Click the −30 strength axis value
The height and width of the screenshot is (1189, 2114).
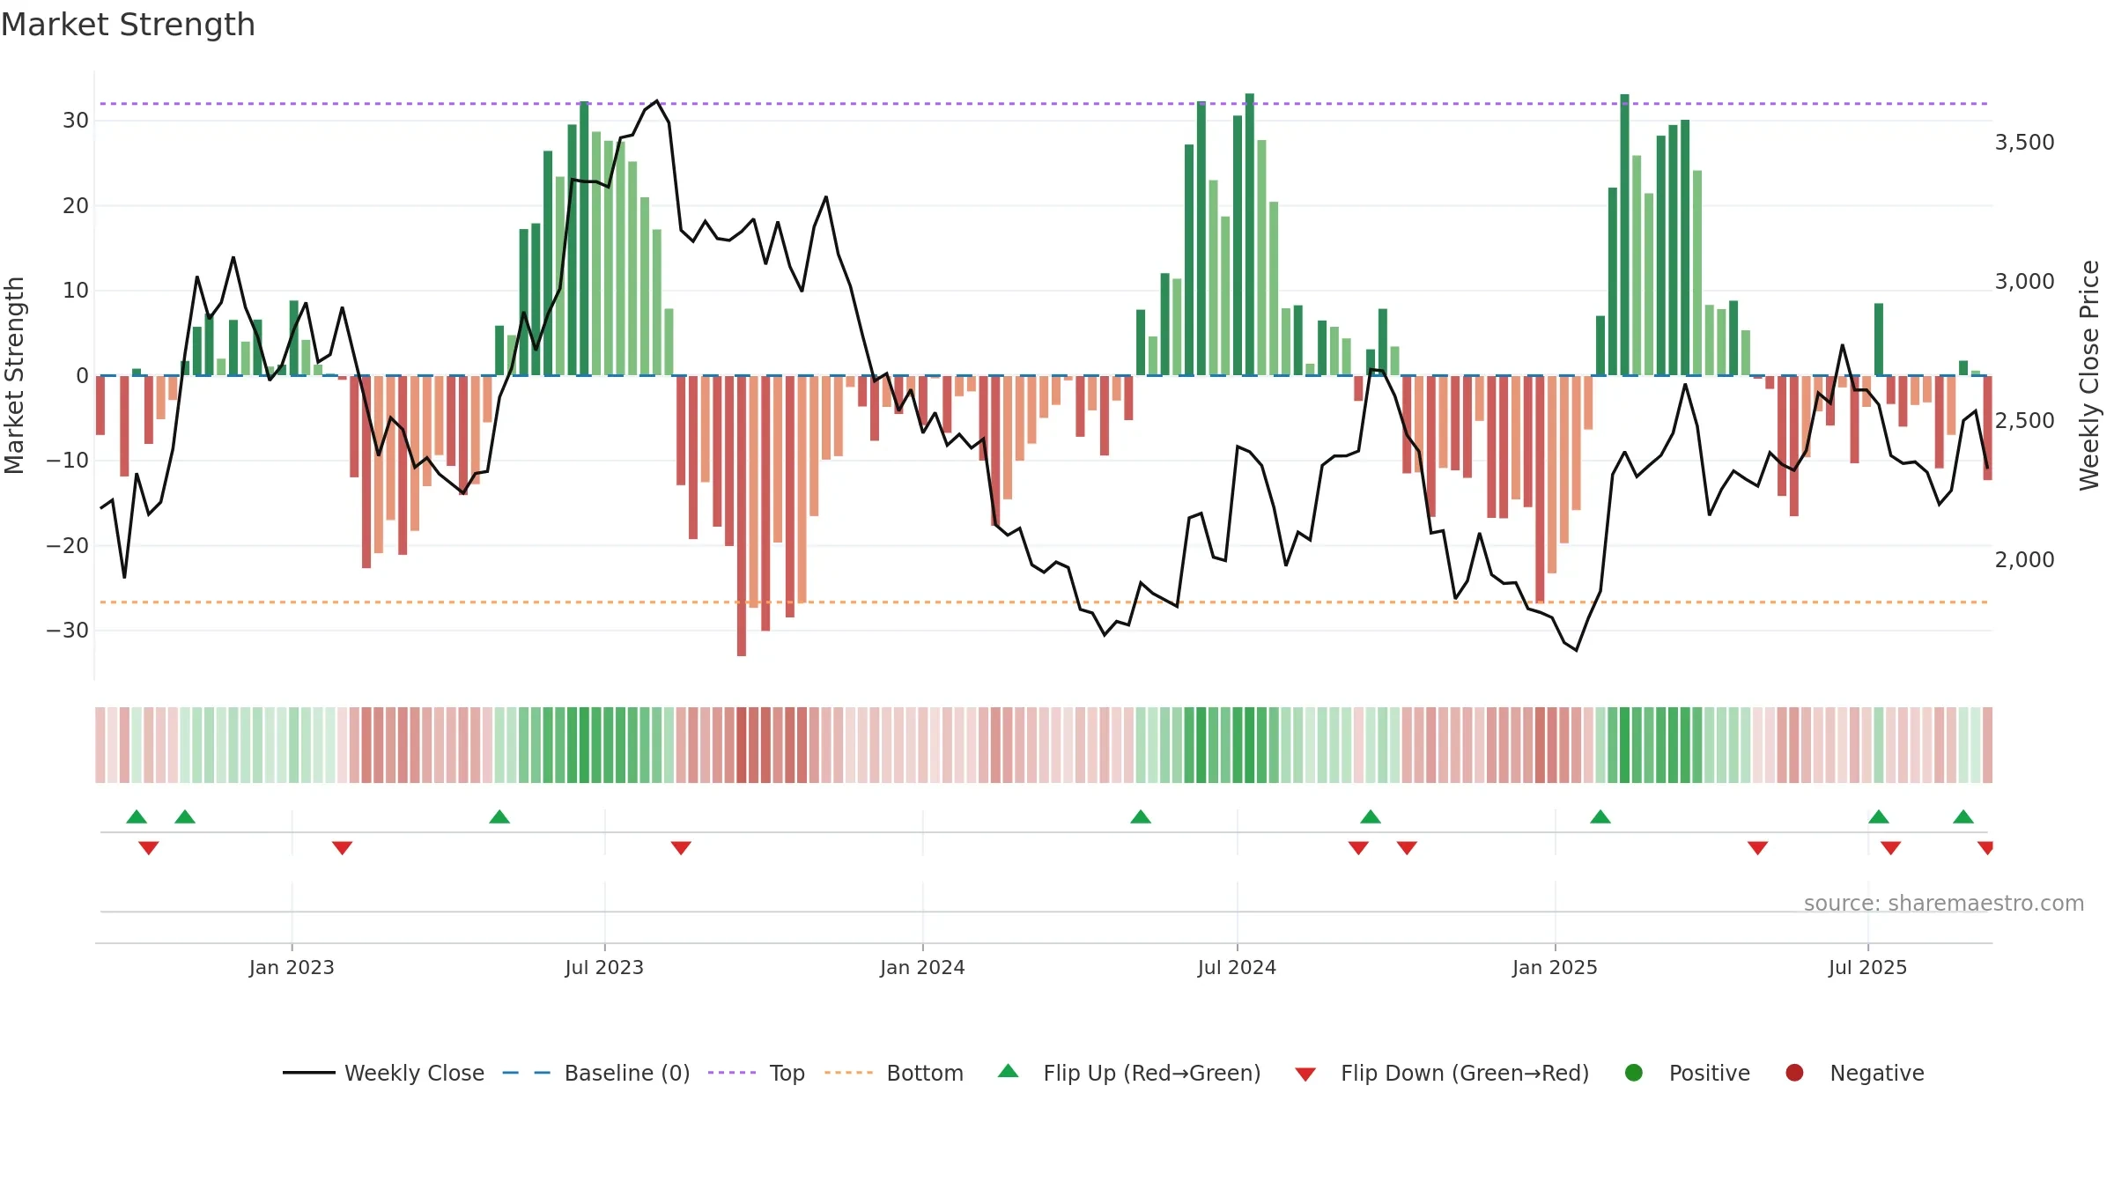point(68,631)
